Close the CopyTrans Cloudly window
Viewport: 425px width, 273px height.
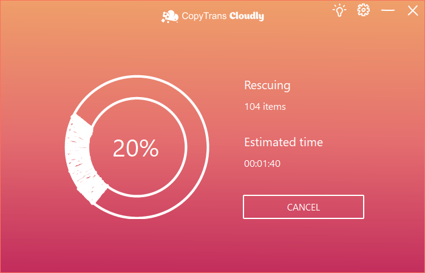(412, 10)
